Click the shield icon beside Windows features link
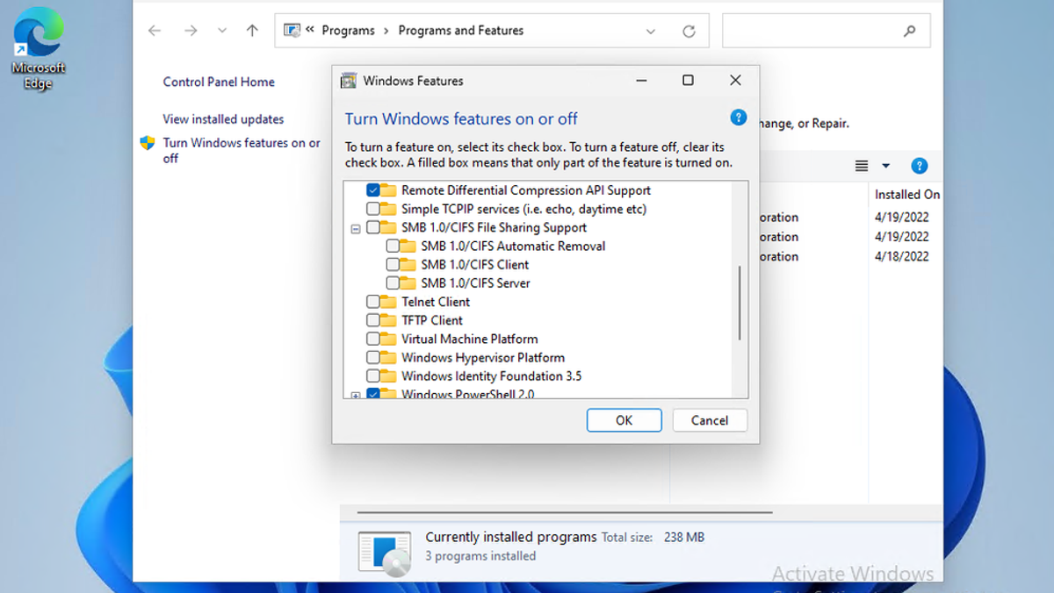The height and width of the screenshot is (593, 1054). coord(148,143)
